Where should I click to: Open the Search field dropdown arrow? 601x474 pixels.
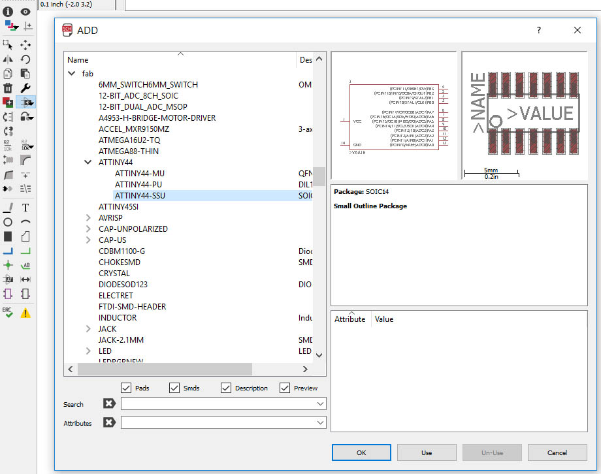click(321, 403)
